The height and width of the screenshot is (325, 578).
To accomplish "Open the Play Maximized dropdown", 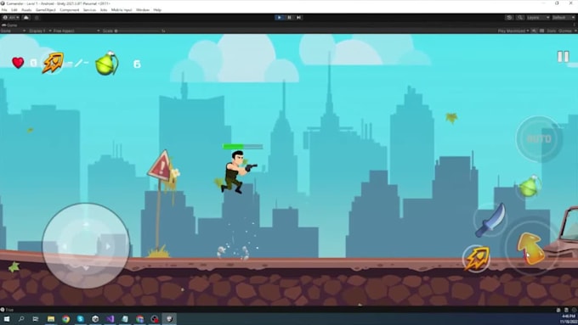I will [x=513, y=31].
